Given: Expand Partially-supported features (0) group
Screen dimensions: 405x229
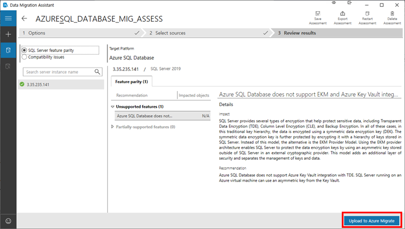Looking at the screenshot, I should pos(112,127).
